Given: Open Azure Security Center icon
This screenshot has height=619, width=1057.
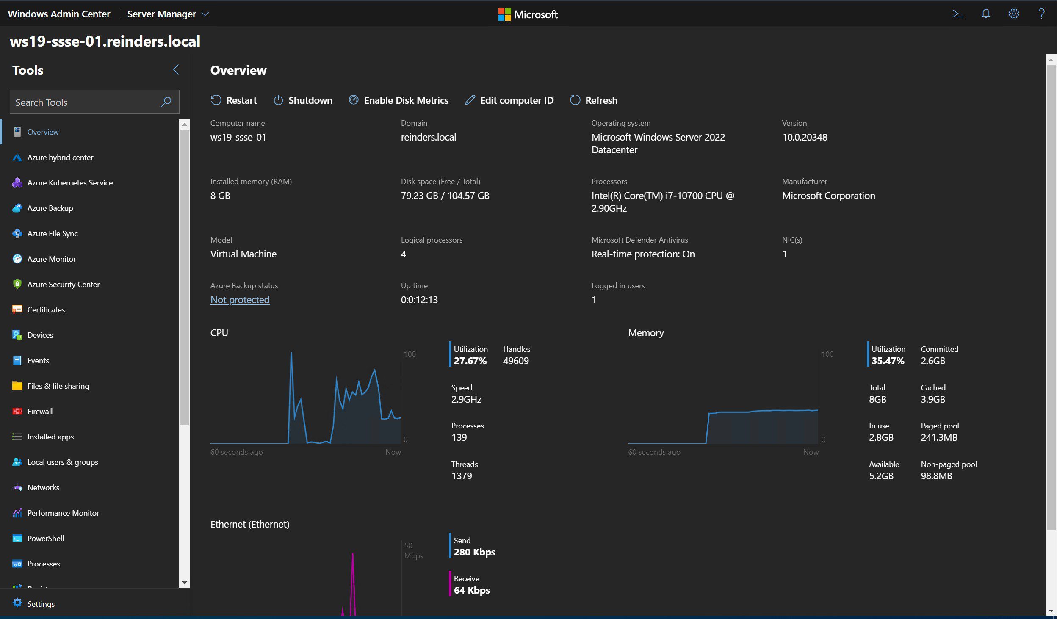Looking at the screenshot, I should coord(17,284).
